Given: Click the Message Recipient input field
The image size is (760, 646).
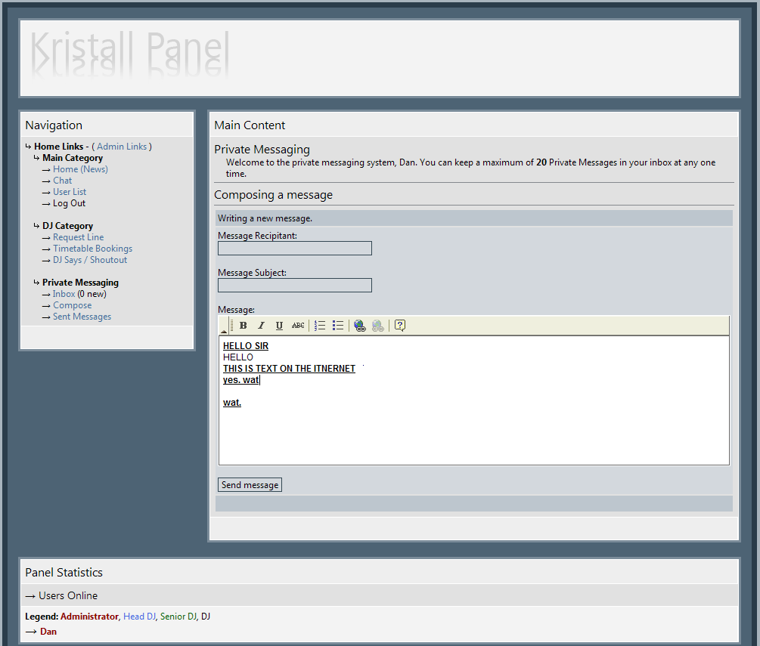Looking at the screenshot, I should pos(295,249).
